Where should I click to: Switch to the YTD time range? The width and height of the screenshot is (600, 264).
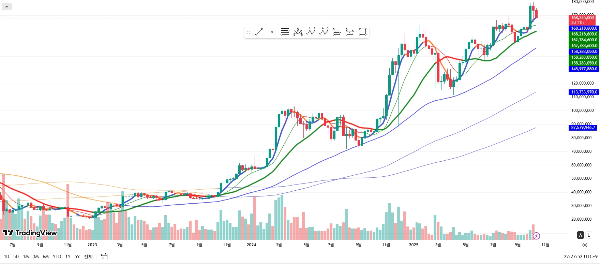coord(57,256)
